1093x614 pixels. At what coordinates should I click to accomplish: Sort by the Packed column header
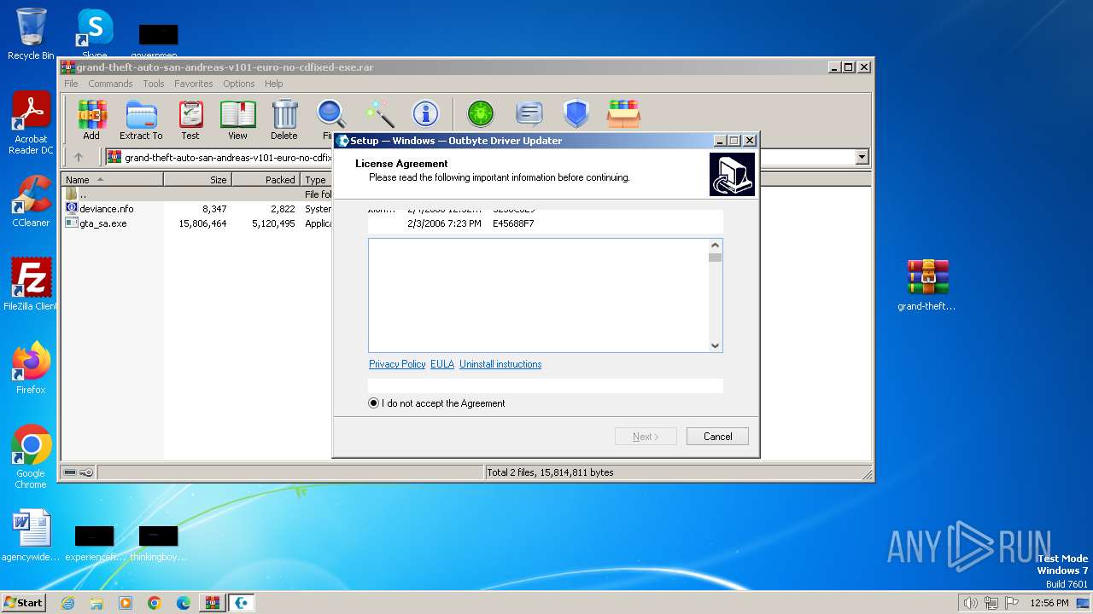tap(266, 180)
